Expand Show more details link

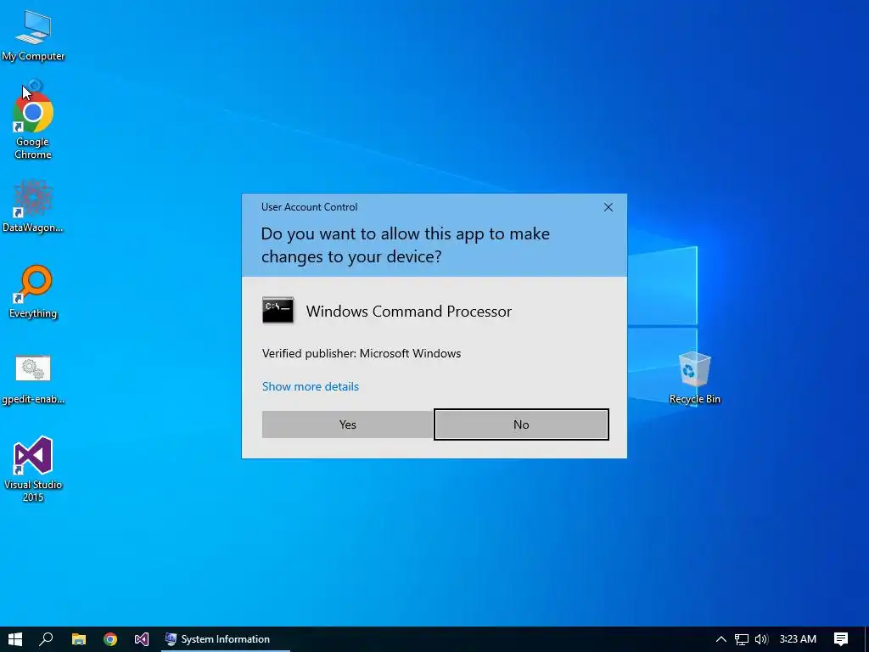click(x=311, y=386)
